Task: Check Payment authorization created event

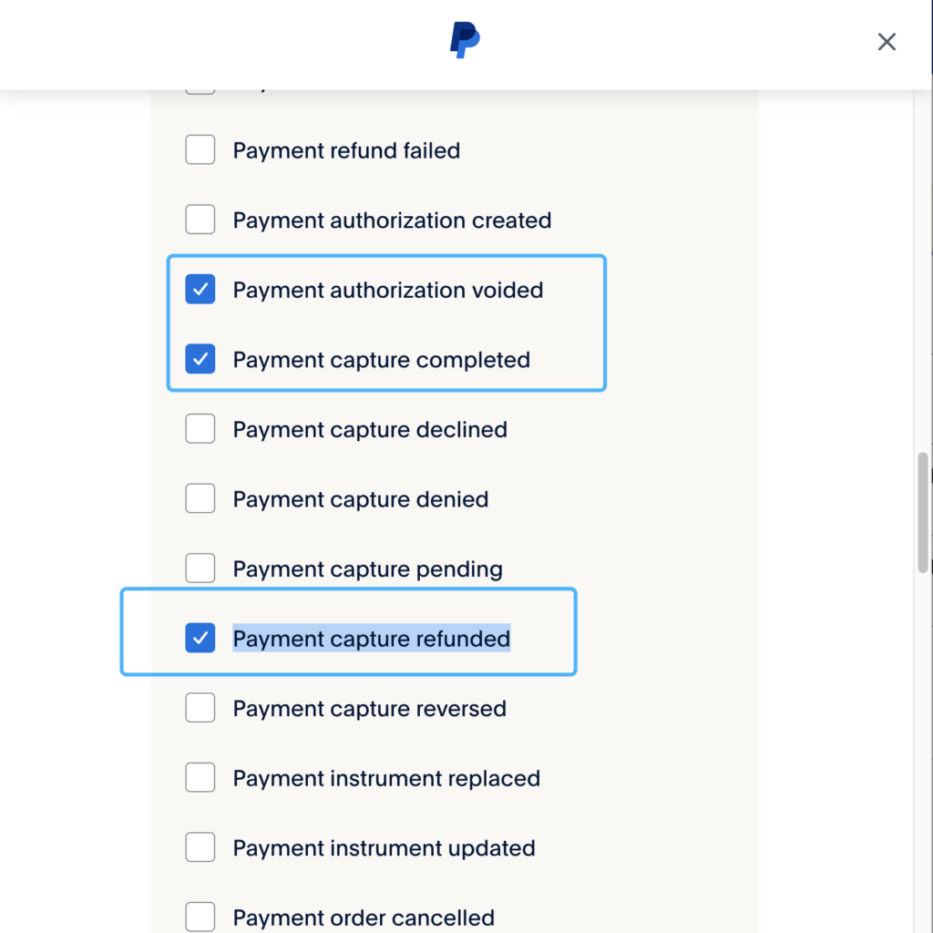Action: (x=200, y=220)
